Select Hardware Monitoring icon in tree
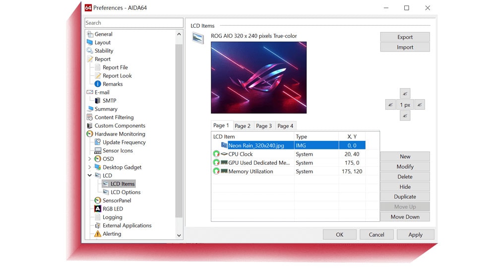 (x=90, y=134)
